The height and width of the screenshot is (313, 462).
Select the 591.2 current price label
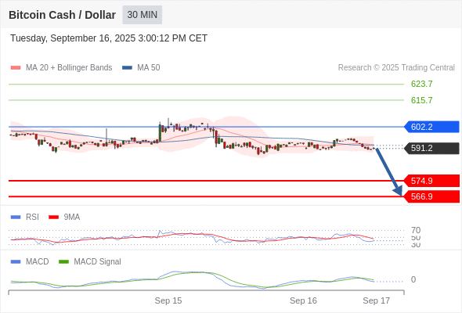tap(431, 148)
